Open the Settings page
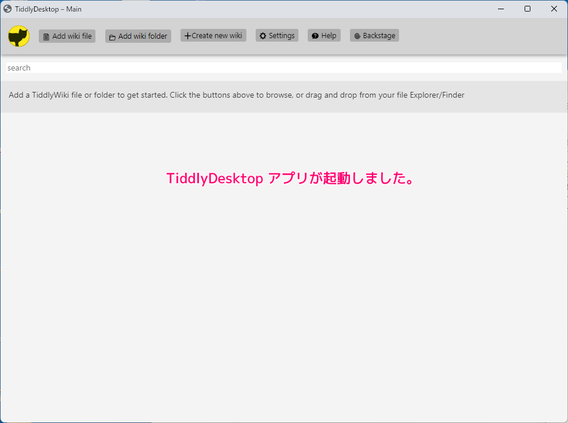Screen dimensions: 568x423 [276, 35]
